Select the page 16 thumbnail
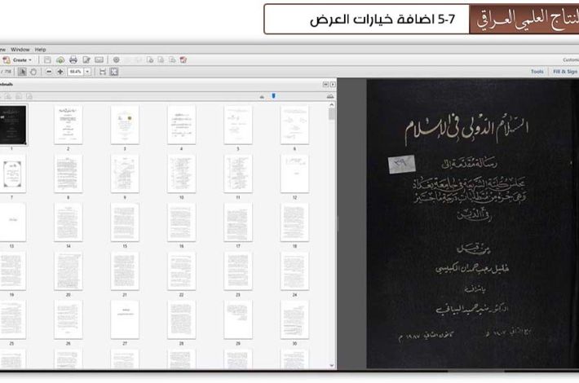The image size is (579, 383). 181,222
